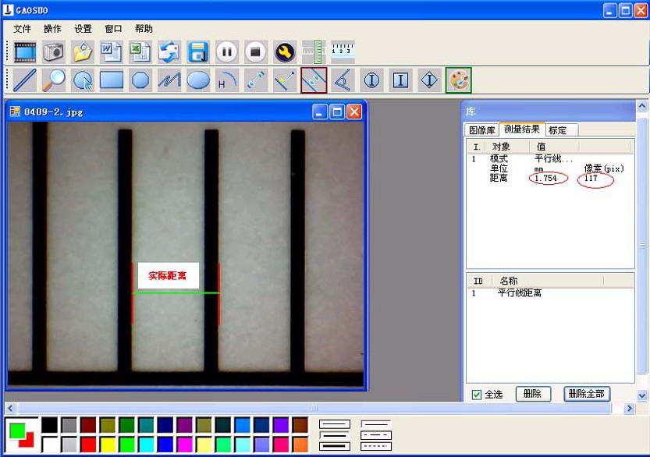This screenshot has height=457, width=650.
Task: Click the 删除 button
Action: 533,394
